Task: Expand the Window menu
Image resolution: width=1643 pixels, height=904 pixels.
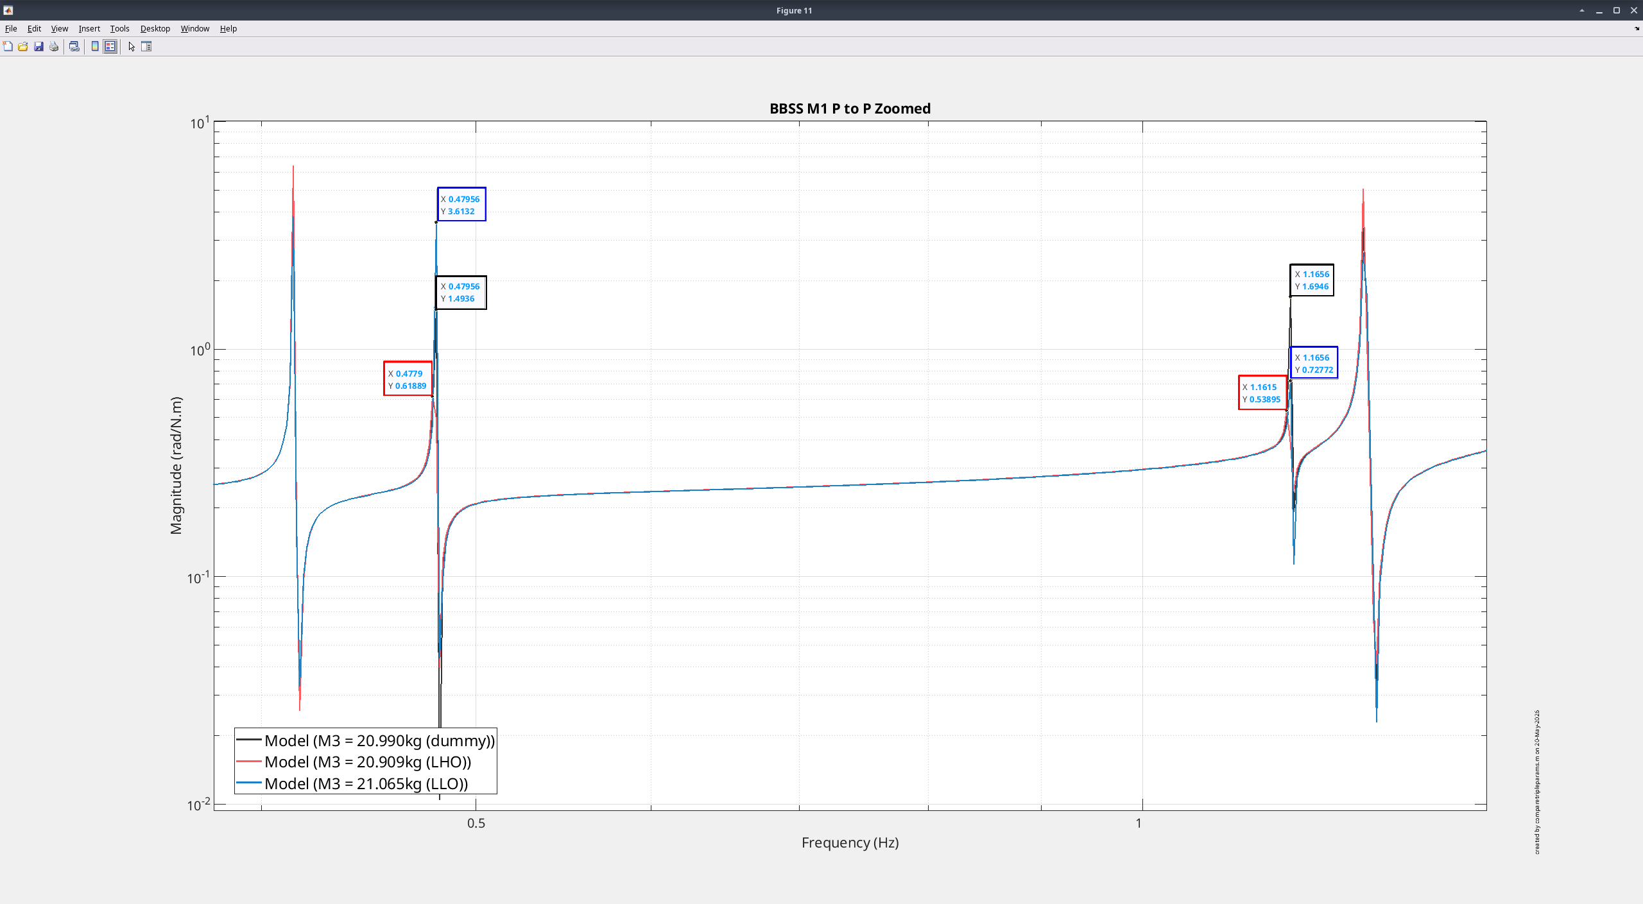Action: 195,28
